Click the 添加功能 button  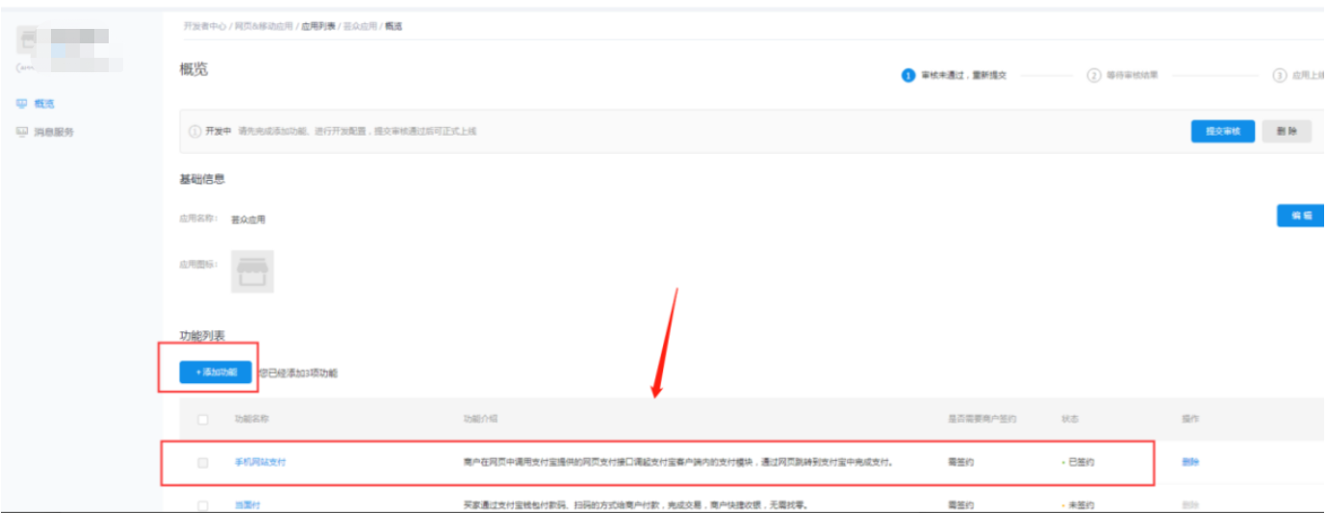pyautogui.click(x=216, y=372)
